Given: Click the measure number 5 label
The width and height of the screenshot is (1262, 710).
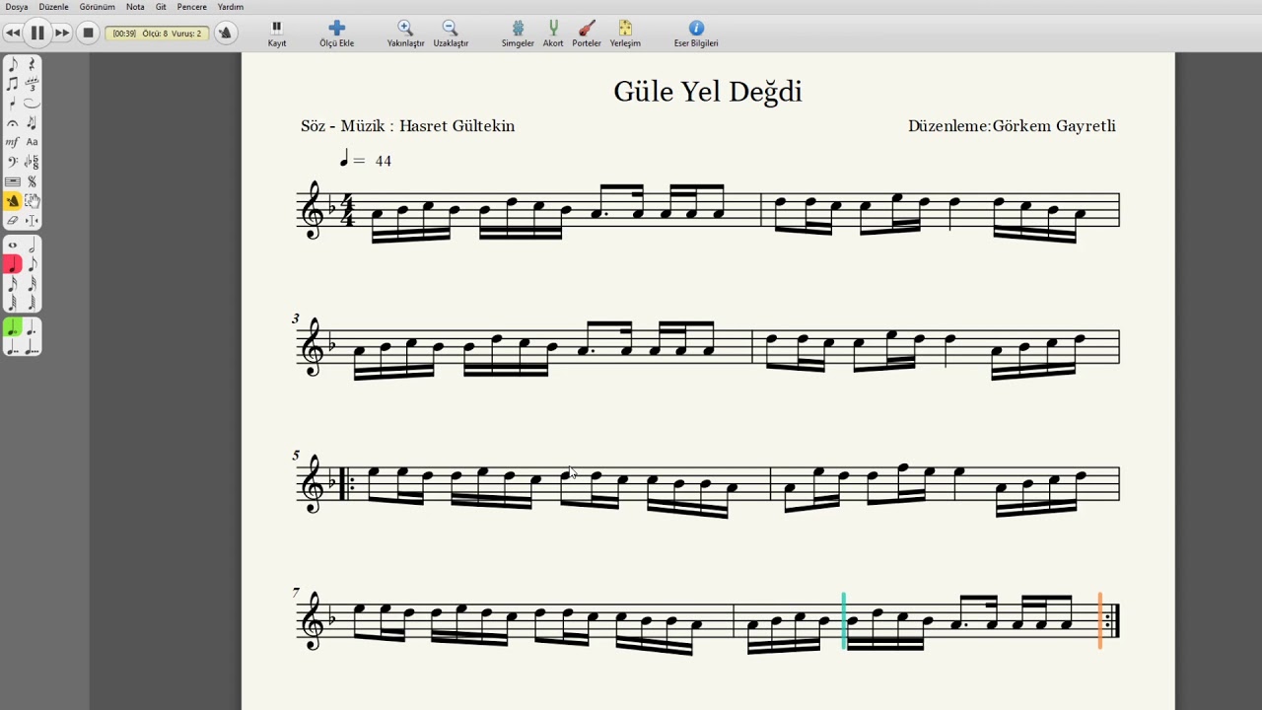Looking at the screenshot, I should 296,456.
